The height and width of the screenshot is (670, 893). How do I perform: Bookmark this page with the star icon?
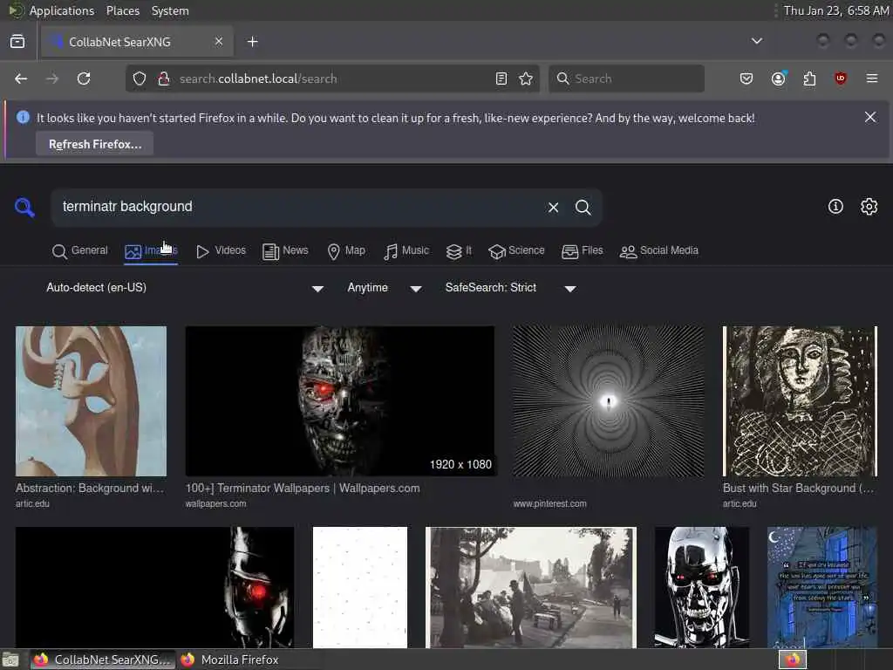pos(526,79)
